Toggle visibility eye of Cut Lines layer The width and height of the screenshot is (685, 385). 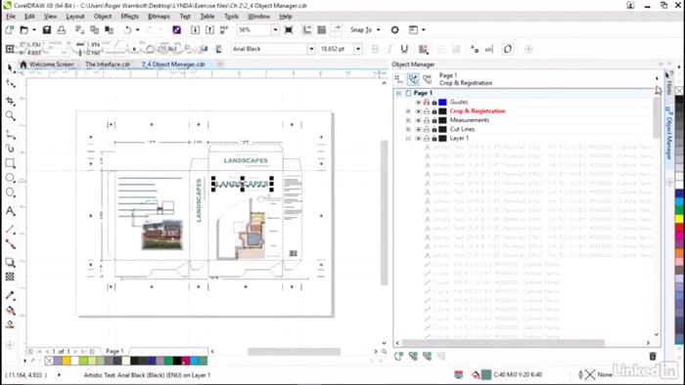[x=418, y=130]
